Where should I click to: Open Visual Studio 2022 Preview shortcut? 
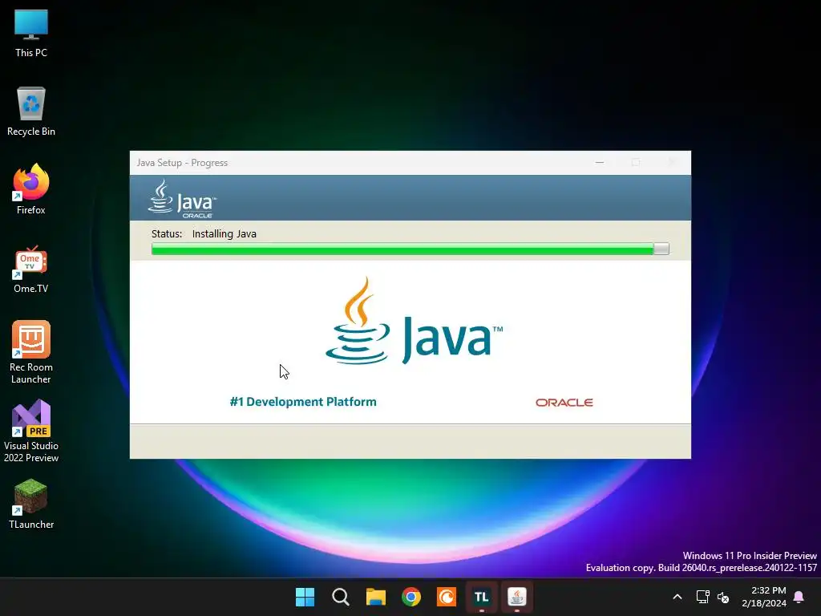(x=31, y=431)
